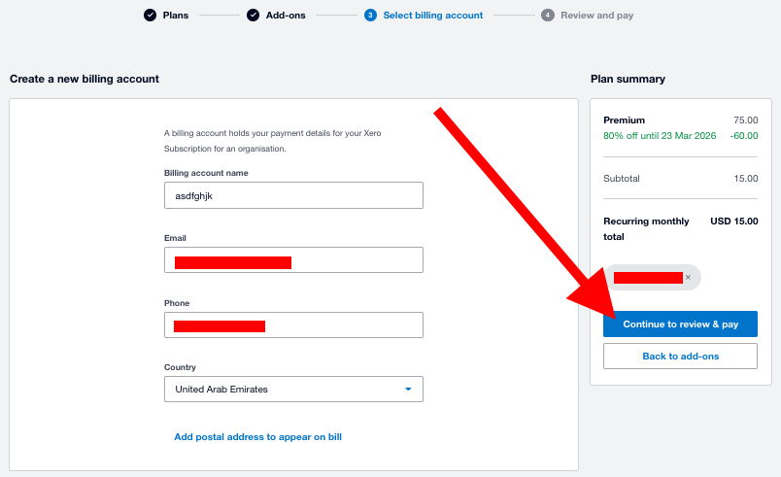Image resolution: width=781 pixels, height=477 pixels.
Task: Click the checkmark icon beside Add-ons
Action: pos(253,16)
